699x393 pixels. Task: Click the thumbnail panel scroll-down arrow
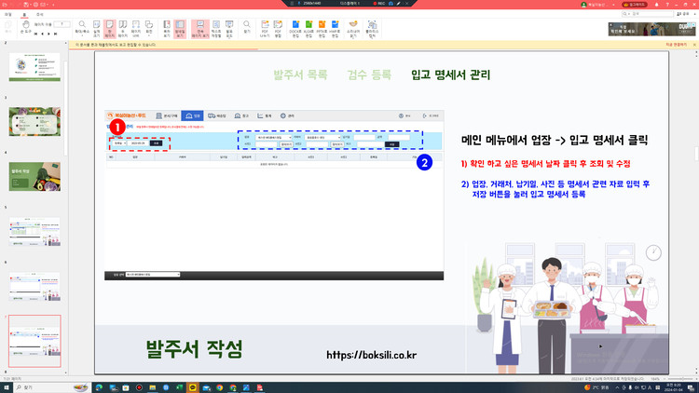tap(66, 373)
